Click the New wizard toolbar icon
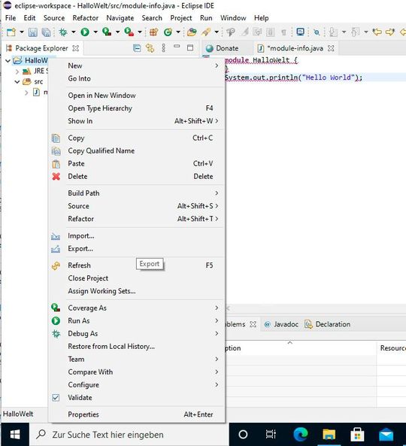Viewport: 406px width, 446px height. point(11,32)
